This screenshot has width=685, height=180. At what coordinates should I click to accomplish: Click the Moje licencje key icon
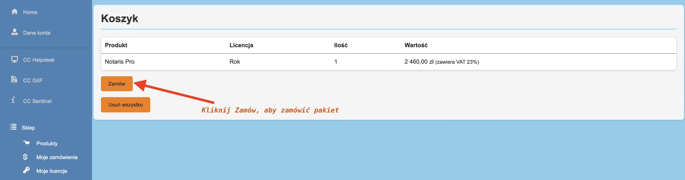click(26, 170)
